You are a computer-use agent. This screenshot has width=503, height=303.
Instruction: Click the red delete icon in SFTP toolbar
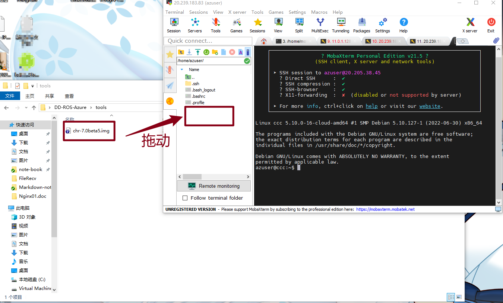pyautogui.click(x=232, y=52)
